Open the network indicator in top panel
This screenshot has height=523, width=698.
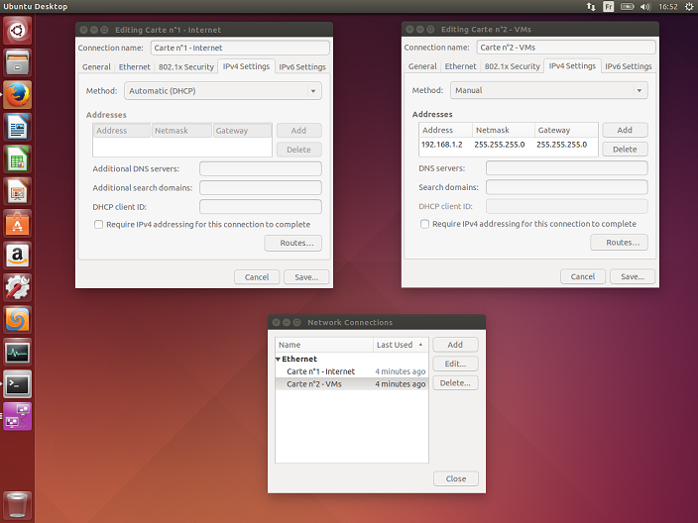tap(591, 7)
